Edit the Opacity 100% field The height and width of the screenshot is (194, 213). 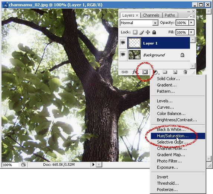click(182, 23)
